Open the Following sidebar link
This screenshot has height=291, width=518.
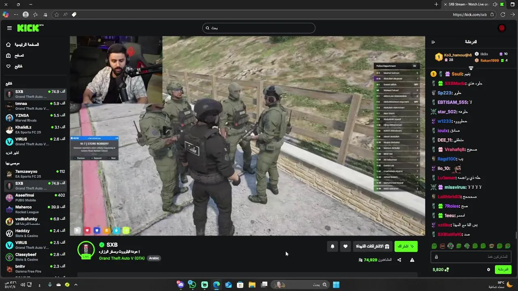click(x=14, y=66)
